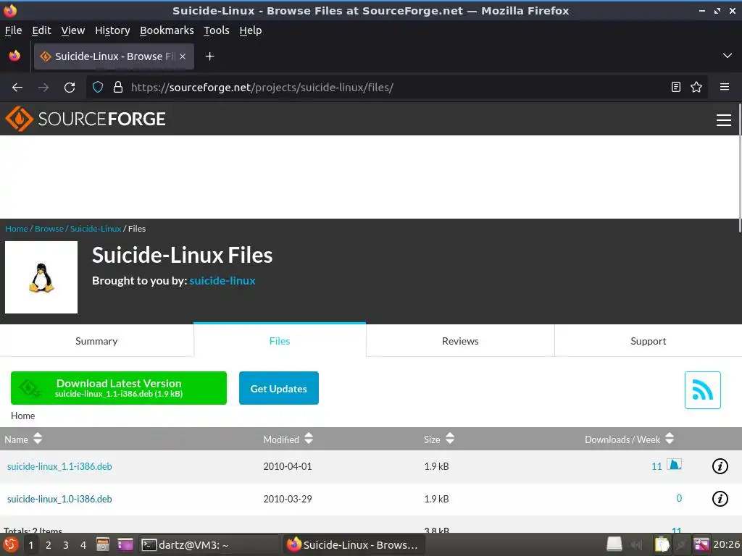The height and width of the screenshot is (556, 742).
Task: Open the Lubuntu start menu
Action: (10, 544)
